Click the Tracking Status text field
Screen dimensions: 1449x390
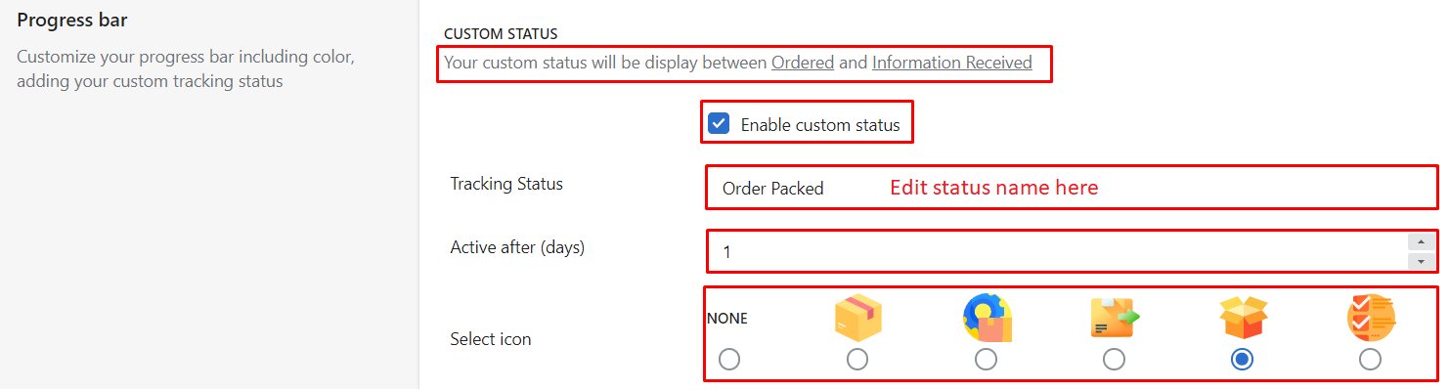[1072, 188]
